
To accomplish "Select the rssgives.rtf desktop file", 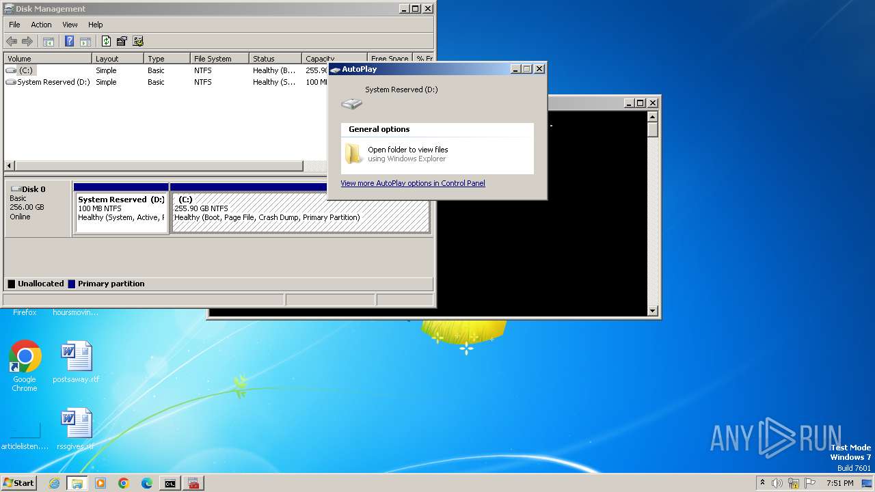I will click(x=76, y=429).
